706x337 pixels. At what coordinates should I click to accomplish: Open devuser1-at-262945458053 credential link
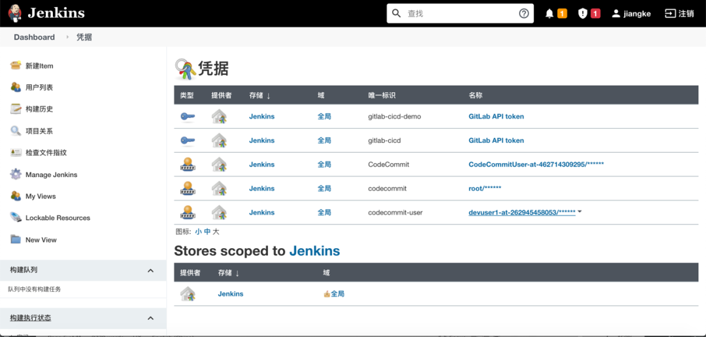[x=522, y=212]
